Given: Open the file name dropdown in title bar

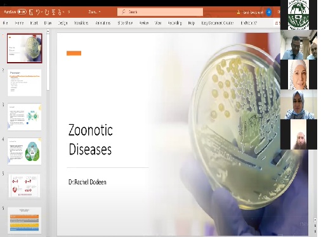Looking at the screenshot, I should (95, 12).
